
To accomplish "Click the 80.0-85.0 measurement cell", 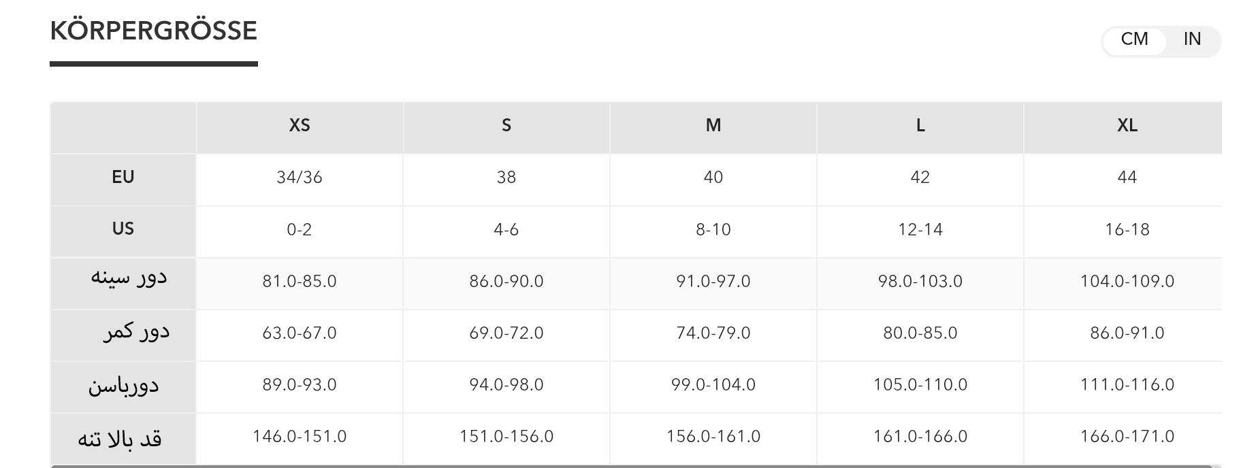I will 920,333.
